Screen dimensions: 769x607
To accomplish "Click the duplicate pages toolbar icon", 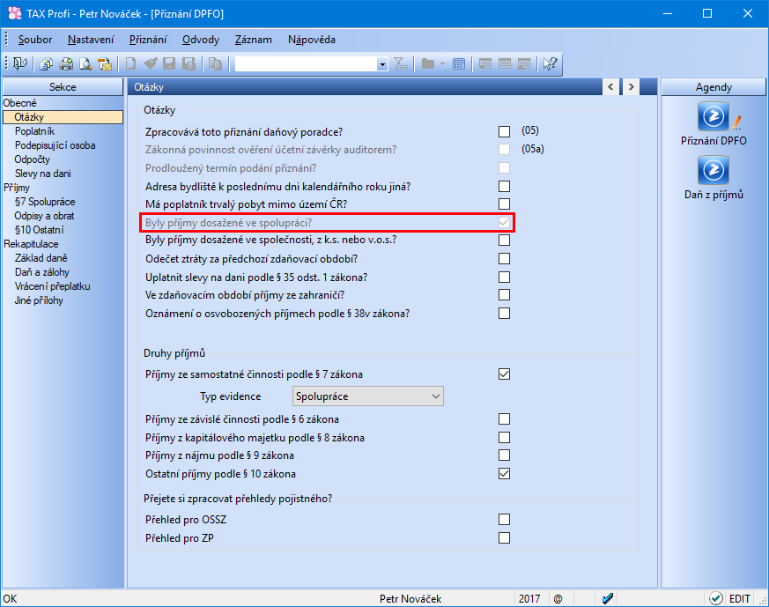I will (215, 63).
